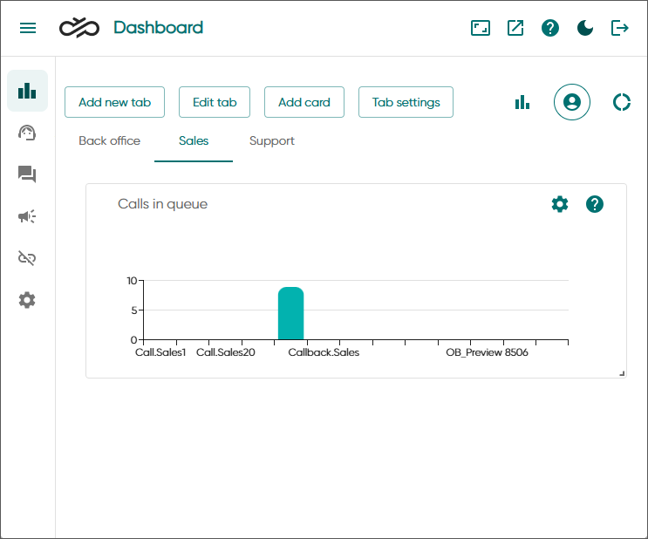Open Tab settings

pos(406,102)
